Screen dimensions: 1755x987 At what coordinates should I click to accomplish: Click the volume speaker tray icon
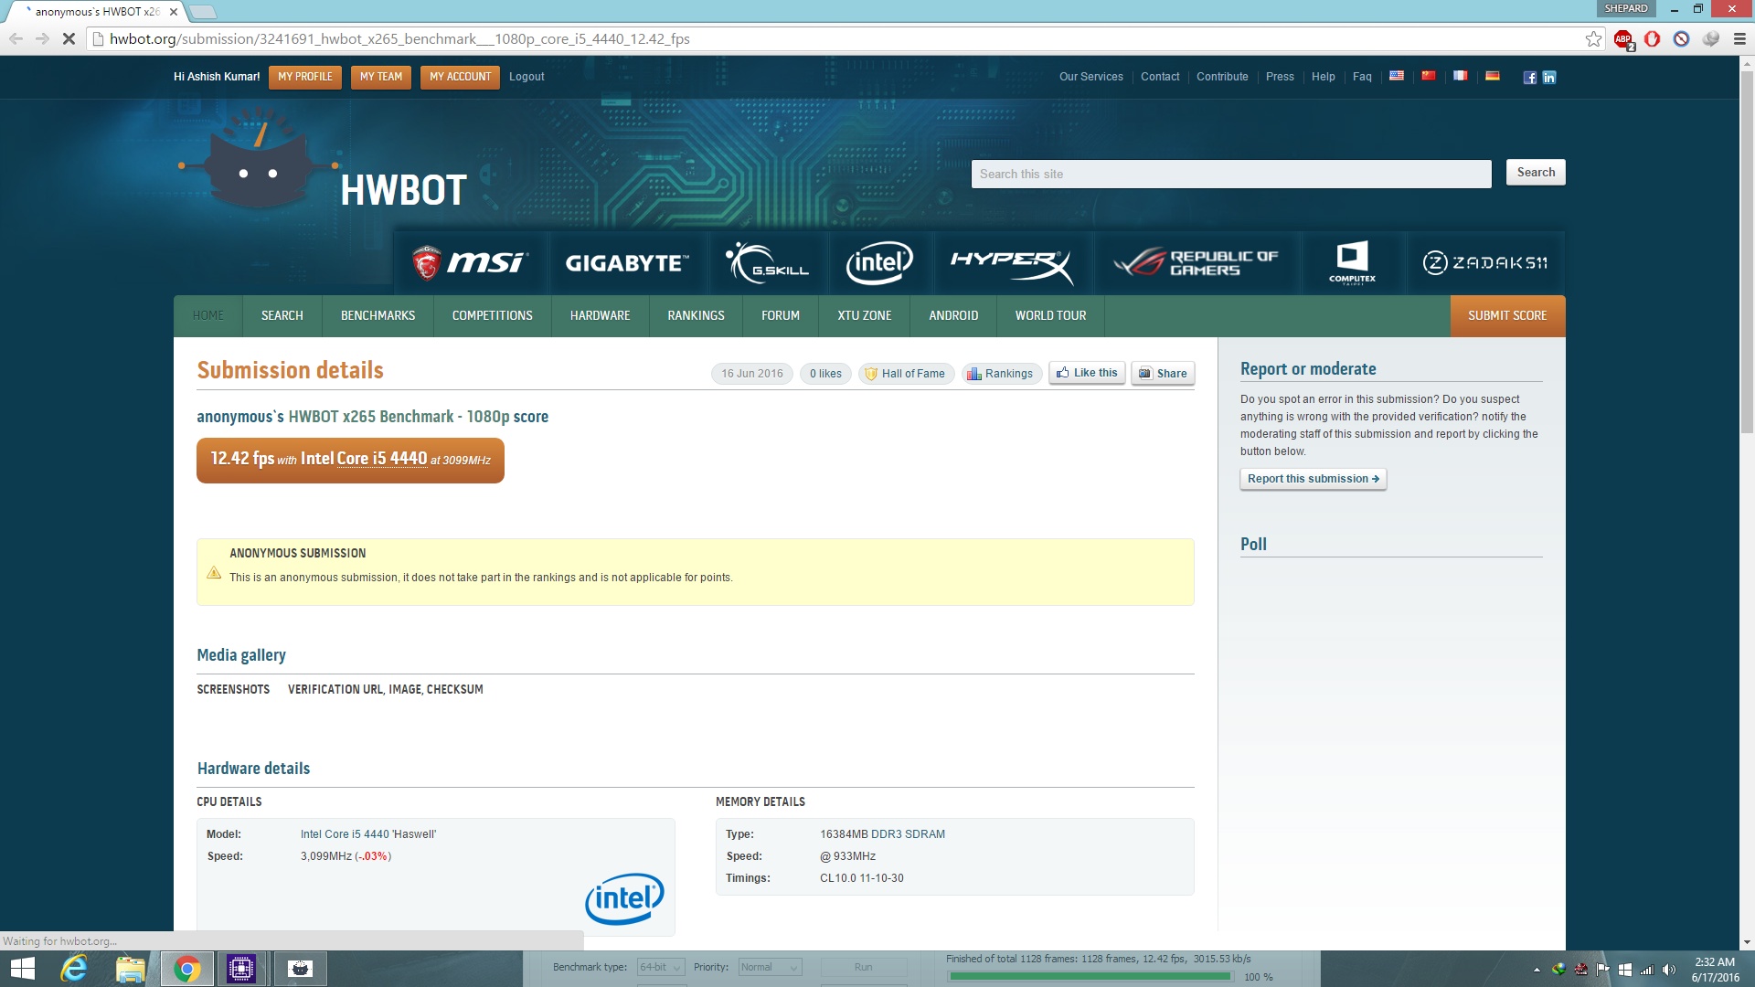pyautogui.click(x=1669, y=970)
